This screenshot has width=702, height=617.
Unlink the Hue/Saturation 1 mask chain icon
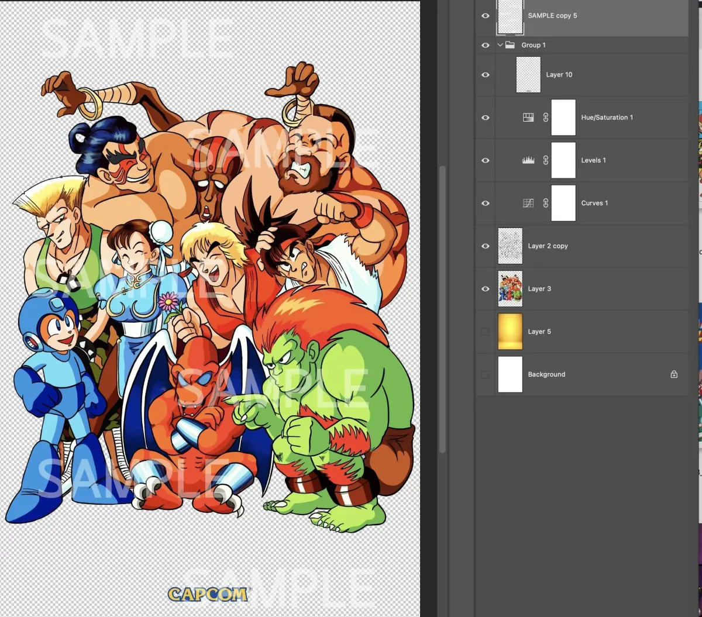click(545, 118)
